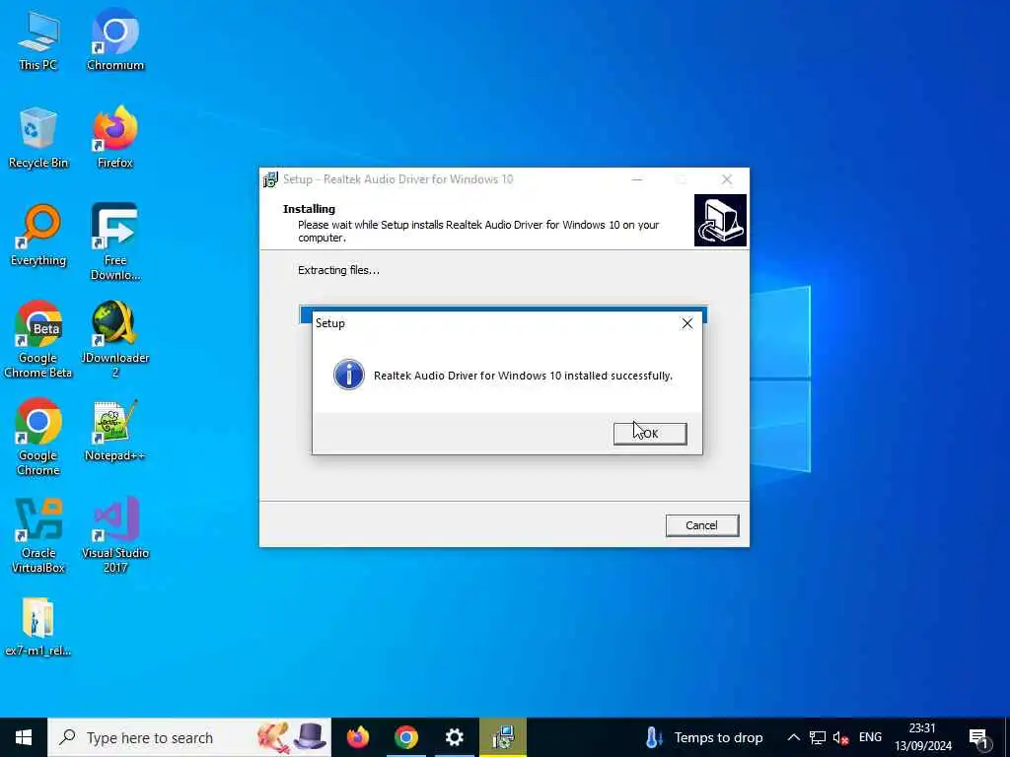Select the Recycle Bin icon
Viewport: 1010px width, 757px height.
click(38, 138)
